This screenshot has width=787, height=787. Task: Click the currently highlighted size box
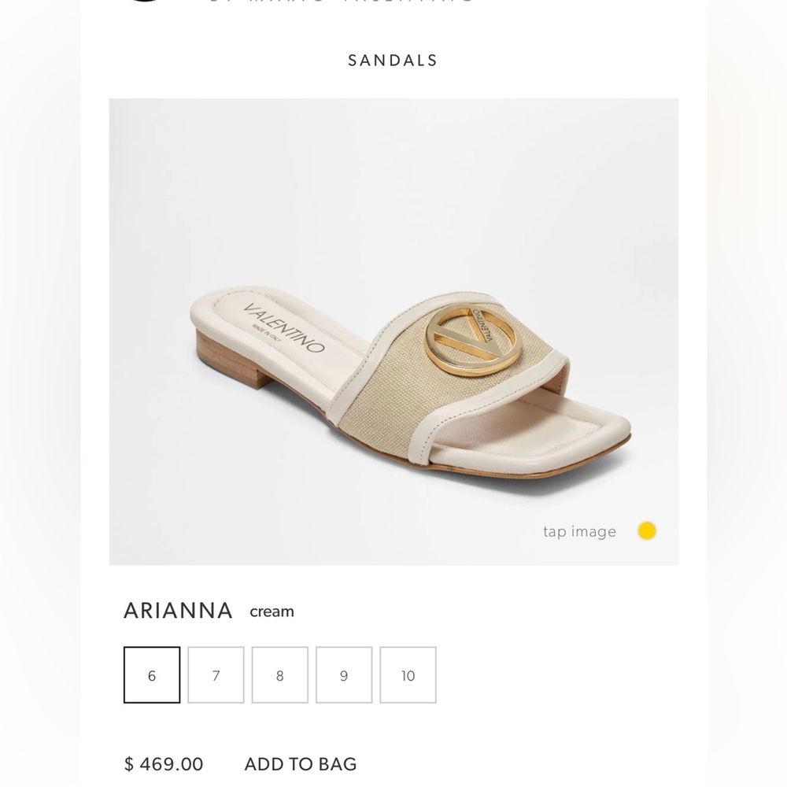(x=152, y=675)
